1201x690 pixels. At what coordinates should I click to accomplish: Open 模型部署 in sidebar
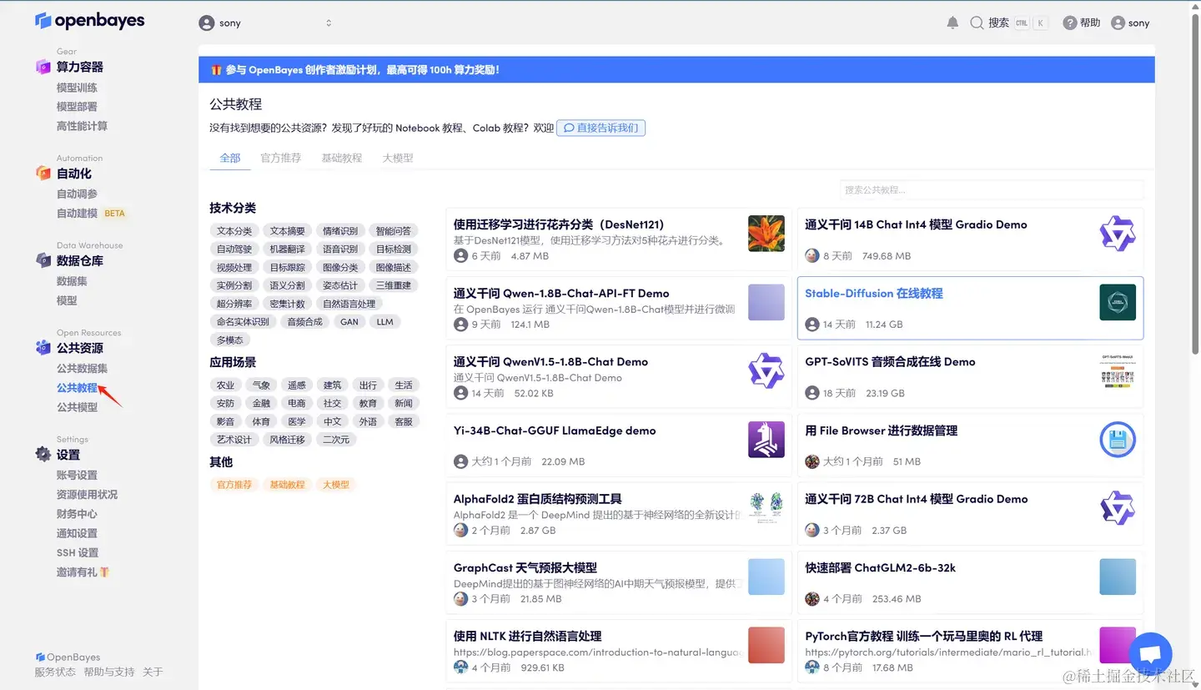click(77, 107)
